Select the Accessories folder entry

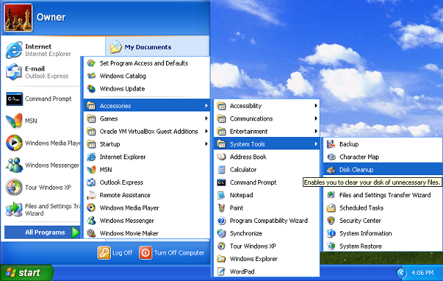pyautogui.click(x=147, y=106)
